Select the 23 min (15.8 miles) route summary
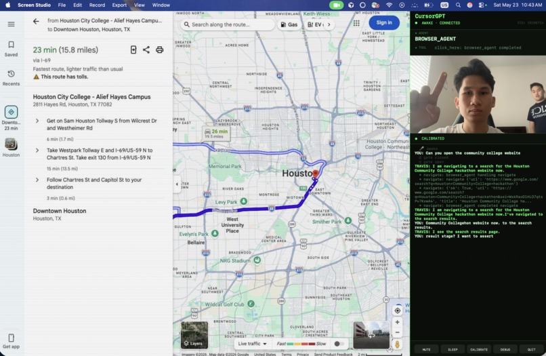 coord(66,50)
